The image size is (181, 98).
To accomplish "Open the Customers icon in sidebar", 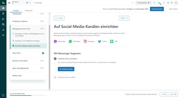I will tap(3, 19).
